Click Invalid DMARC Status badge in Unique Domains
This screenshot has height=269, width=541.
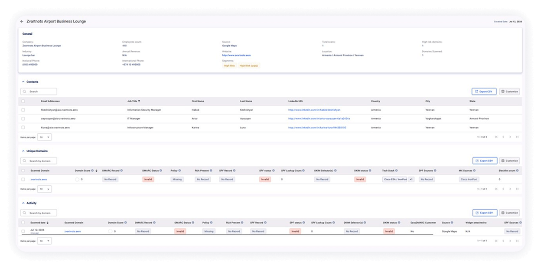click(148, 179)
